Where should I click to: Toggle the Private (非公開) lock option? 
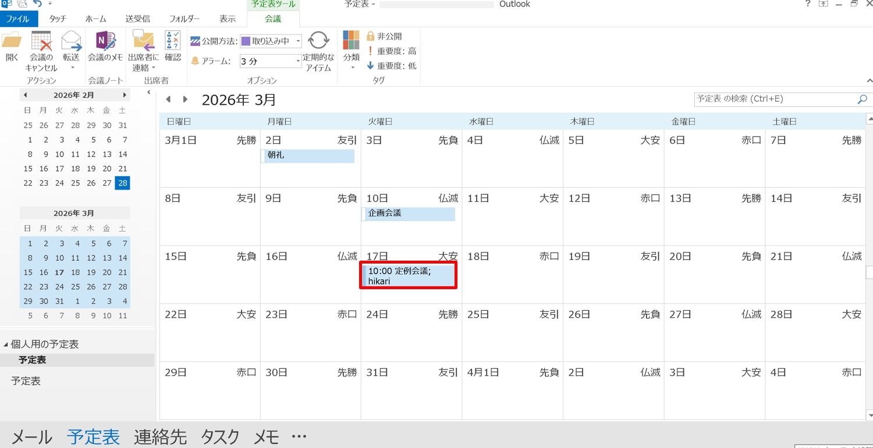384,36
